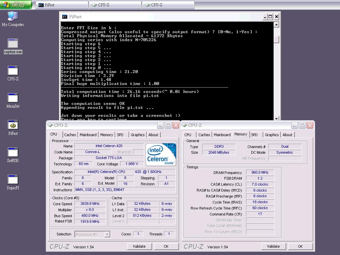Open Graphics tab in left CPU-Z window
Screen dimensions: 340x255
[137, 135]
